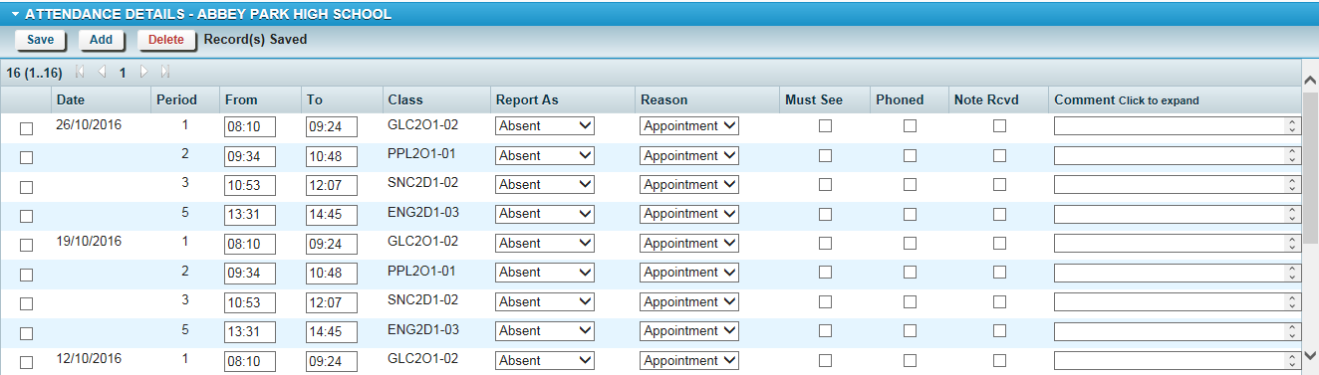1319x375 pixels.
Task: Click comment spinner on PPL2O1-01 second row
Action: pyautogui.click(x=1293, y=155)
